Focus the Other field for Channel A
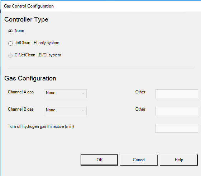The image size is (201, 176). tap(177, 94)
